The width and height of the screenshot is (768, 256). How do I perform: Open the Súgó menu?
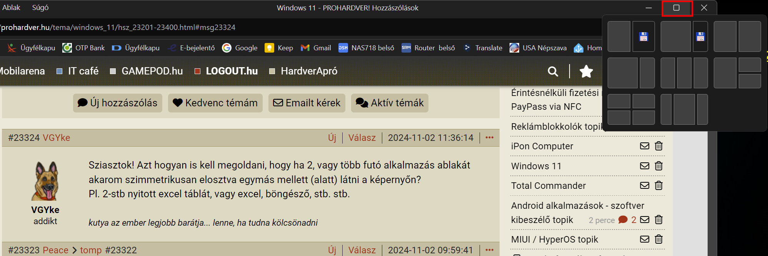click(x=40, y=8)
